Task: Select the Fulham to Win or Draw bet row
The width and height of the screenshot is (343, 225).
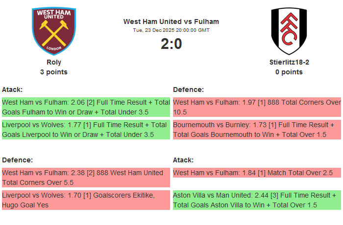Action: 86,107
